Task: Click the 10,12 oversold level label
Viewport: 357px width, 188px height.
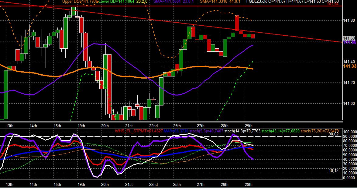Action: pos(334,170)
